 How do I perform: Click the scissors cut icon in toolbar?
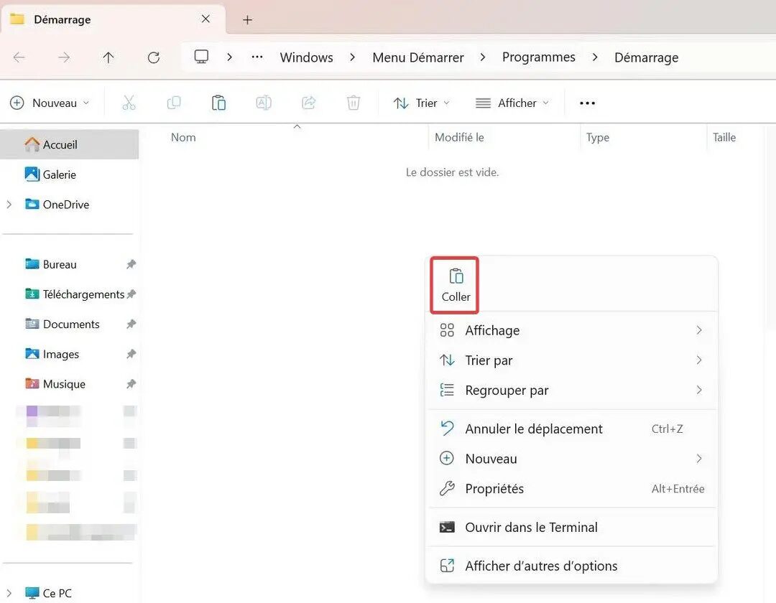129,103
